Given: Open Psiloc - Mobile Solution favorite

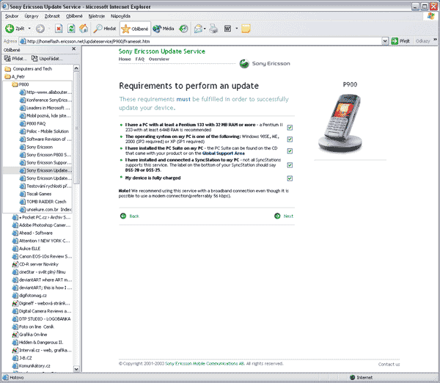Looking at the screenshot, I should click(44, 131).
